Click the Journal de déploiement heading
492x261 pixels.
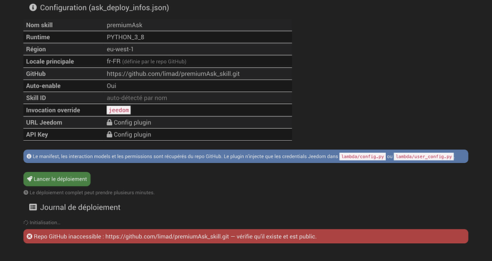point(81,207)
